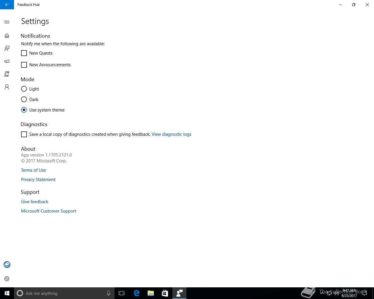
Task: Click the Cortana microphone icon
Action: [x=108, y=293]
